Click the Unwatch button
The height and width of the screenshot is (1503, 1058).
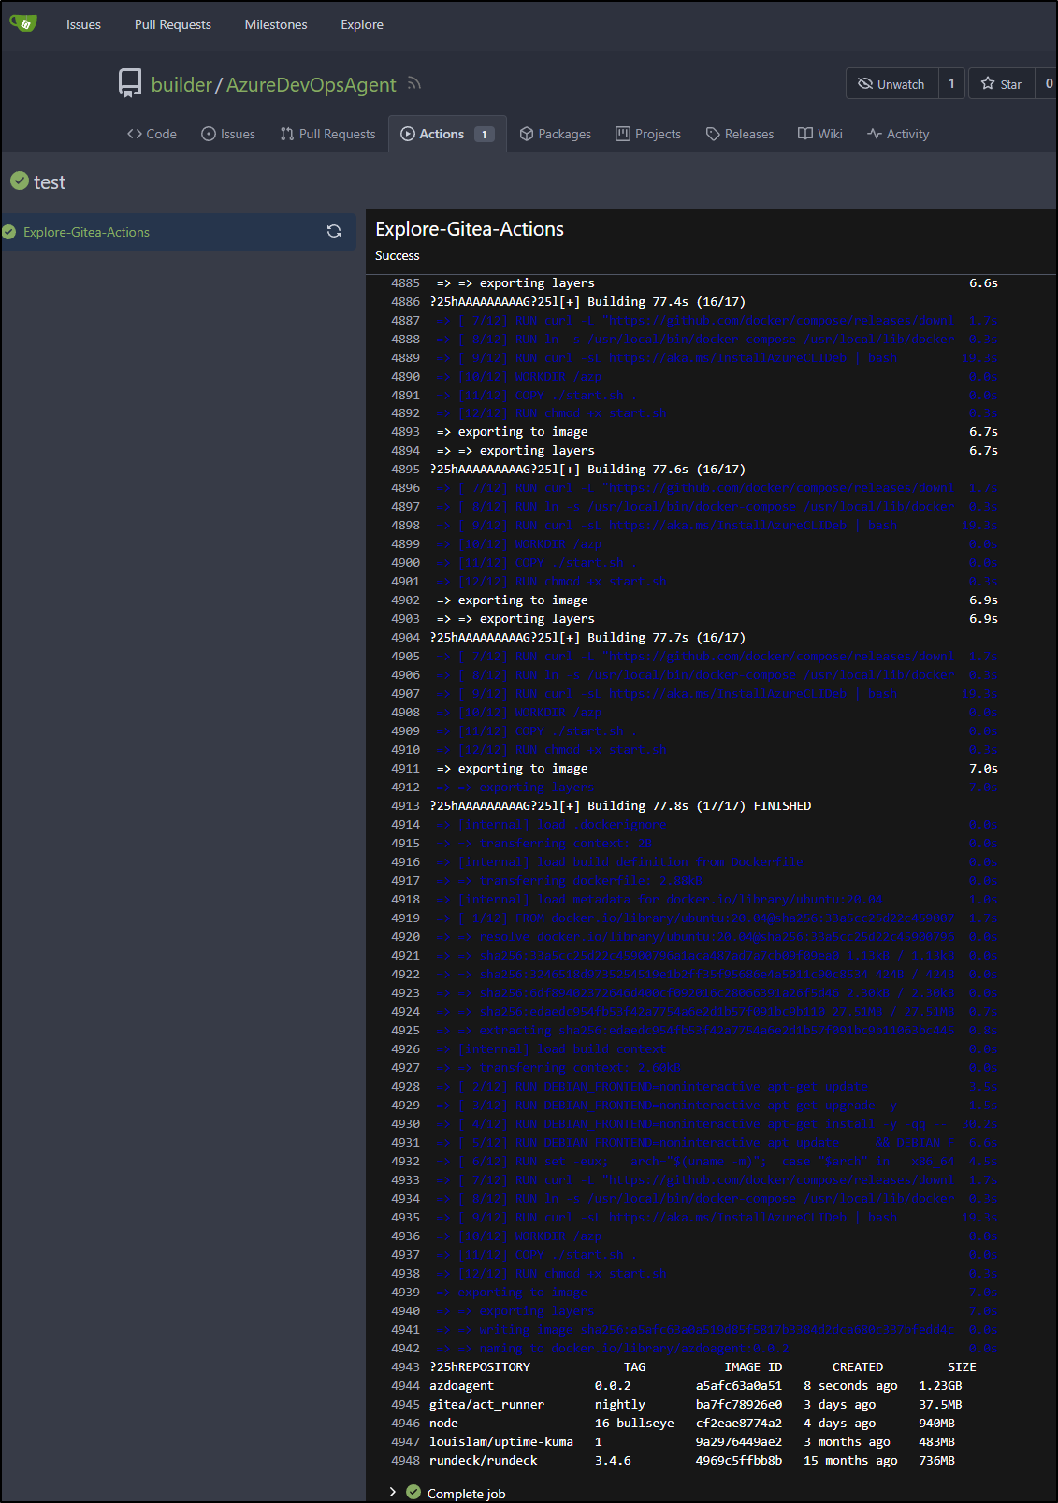pos(891,84)
